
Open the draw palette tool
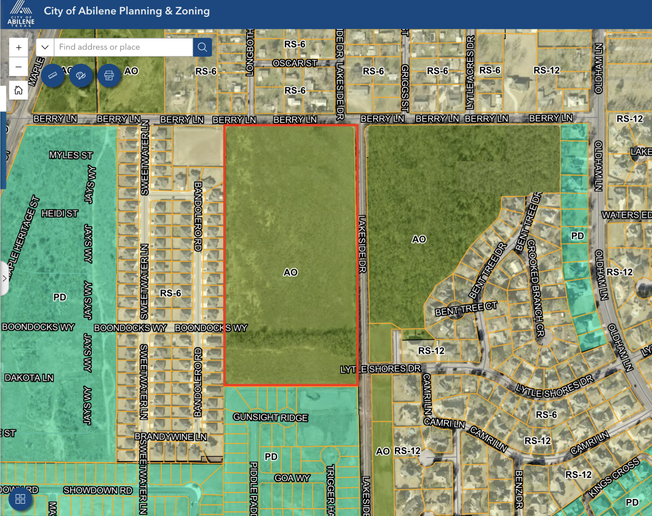(81, 75)
